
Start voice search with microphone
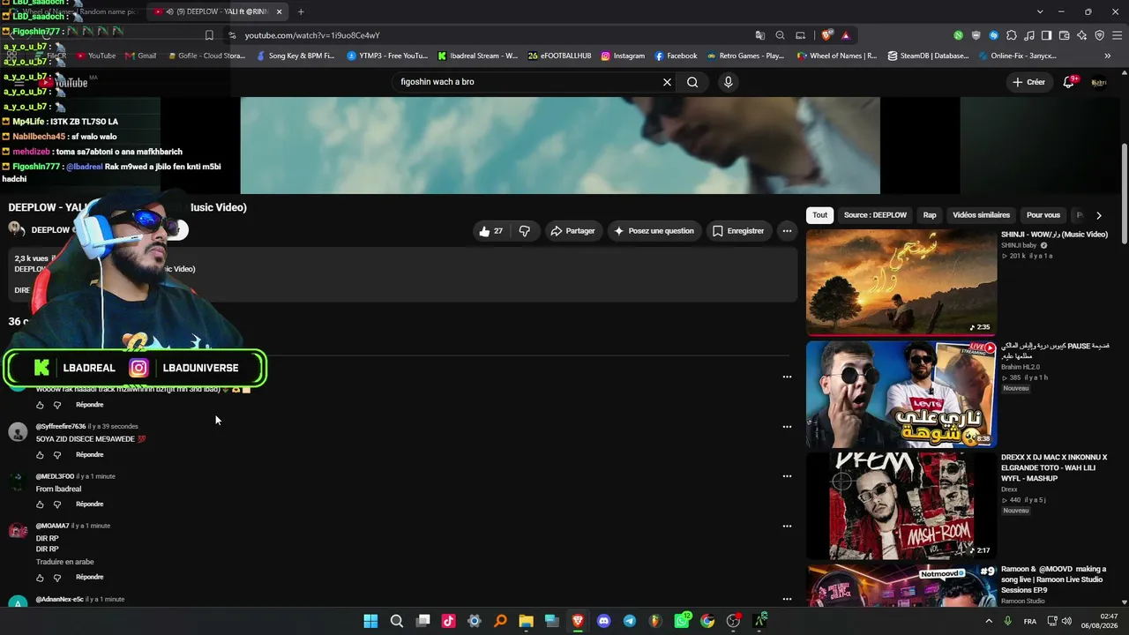point(728,82)
